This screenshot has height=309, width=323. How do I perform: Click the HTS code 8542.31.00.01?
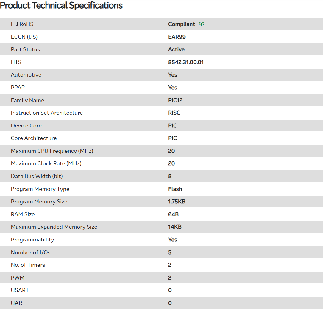186,62
